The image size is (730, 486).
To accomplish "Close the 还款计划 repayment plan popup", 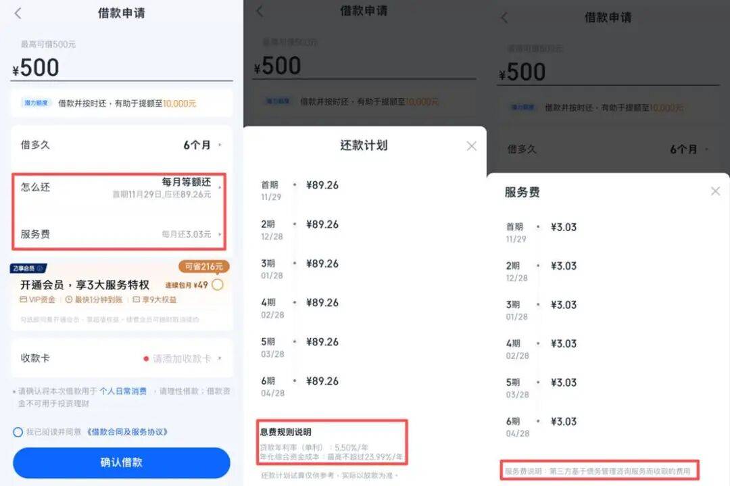I will [x=471, y=146].
